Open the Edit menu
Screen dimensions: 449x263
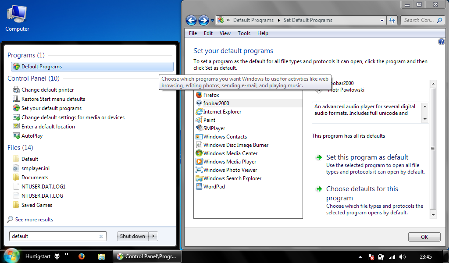[208, 33]
